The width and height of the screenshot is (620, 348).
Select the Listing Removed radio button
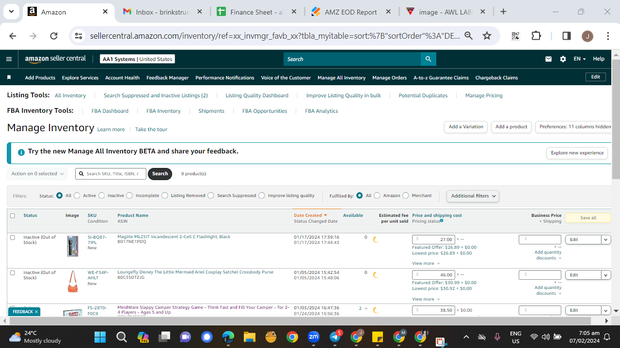pyautogui.click(x=165, y=196)
